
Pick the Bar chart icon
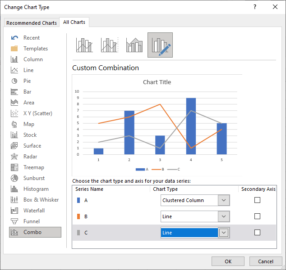click(x=14, y=92)
